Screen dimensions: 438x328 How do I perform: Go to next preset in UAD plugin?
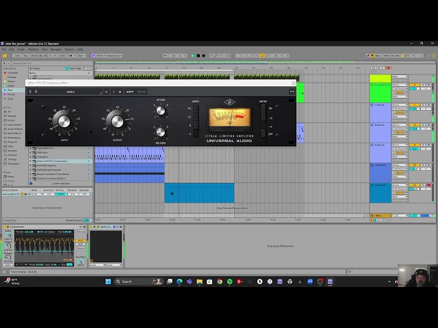(x=36, y=92)
